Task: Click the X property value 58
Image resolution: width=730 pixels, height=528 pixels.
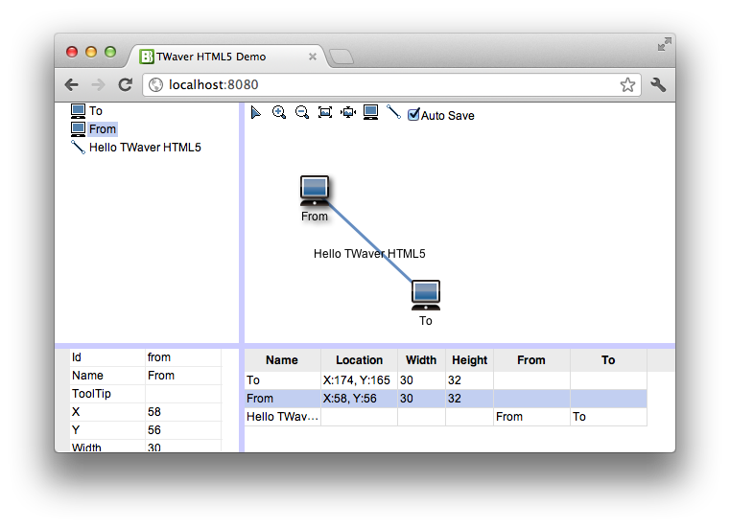Action: pos(182,412)
